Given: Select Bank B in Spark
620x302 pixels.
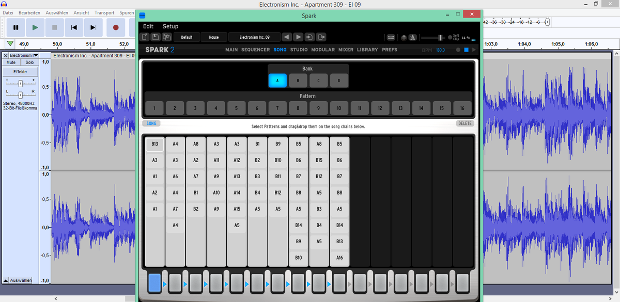Looking at the screenshot, I should [x=298, y=81].
